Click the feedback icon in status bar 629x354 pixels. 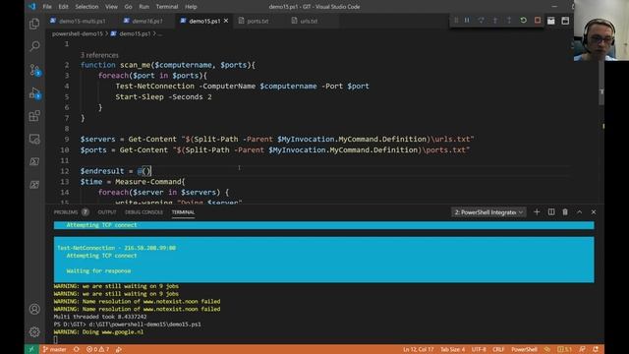point(582,349)
